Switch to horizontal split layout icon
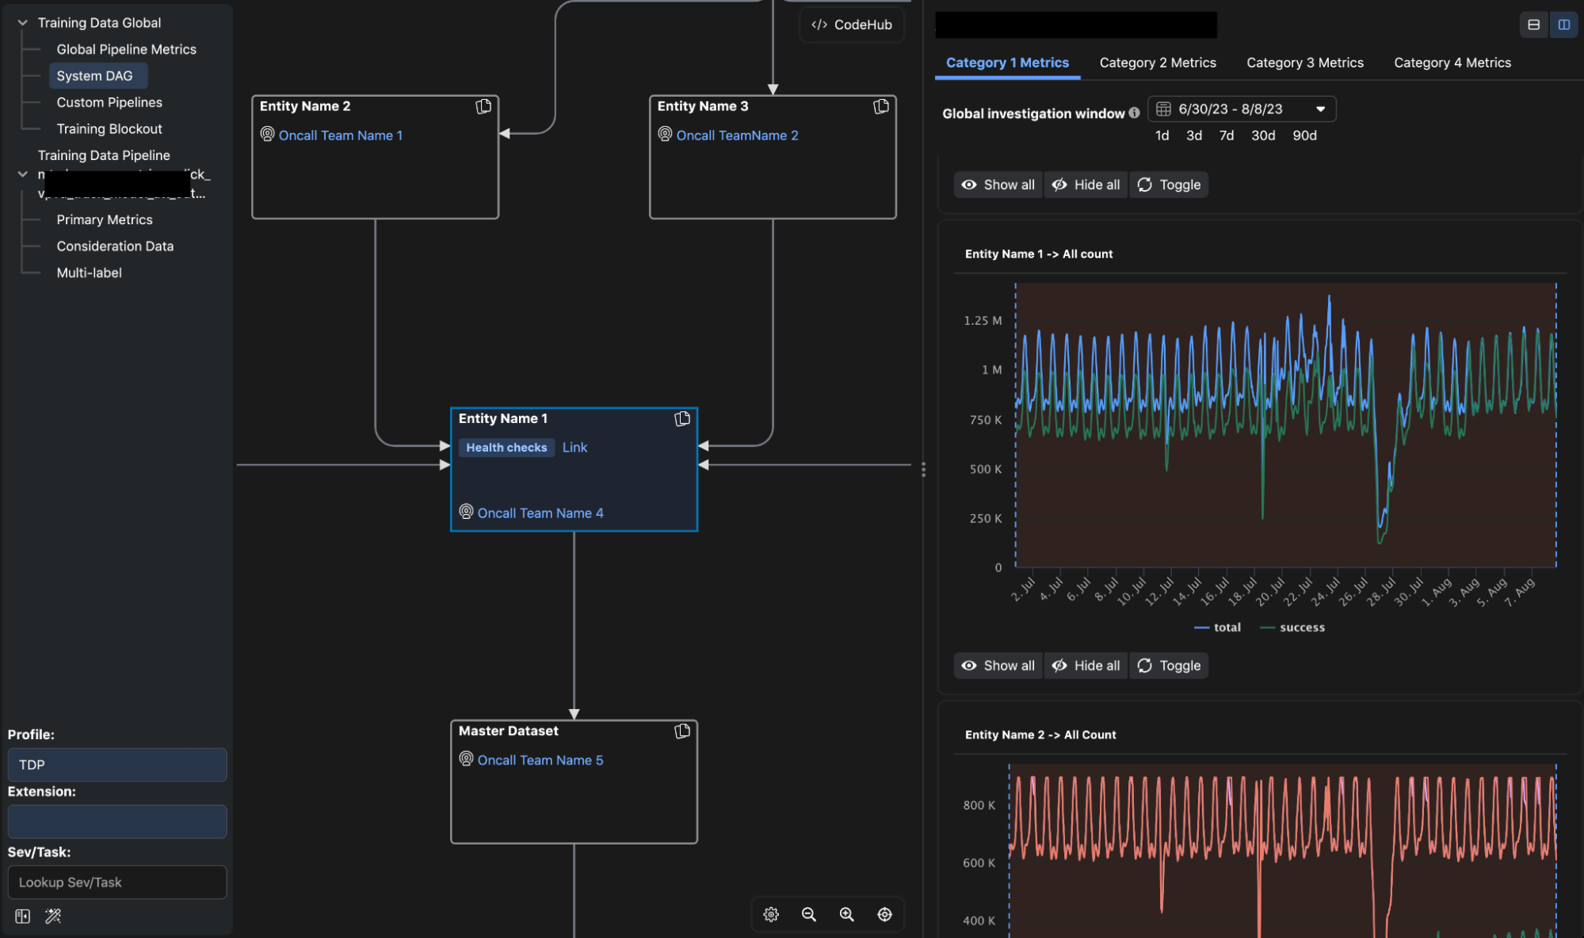 (x=1533, y=25)
